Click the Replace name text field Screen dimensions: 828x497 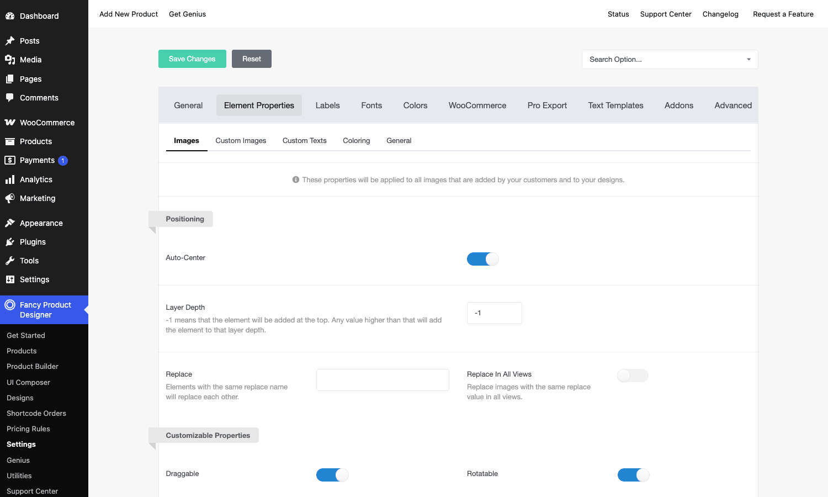pyautogui.click(x=383, y=380)
